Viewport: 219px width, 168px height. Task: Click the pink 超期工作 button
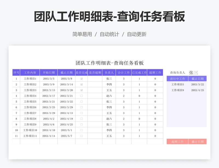tap(178, 141)
